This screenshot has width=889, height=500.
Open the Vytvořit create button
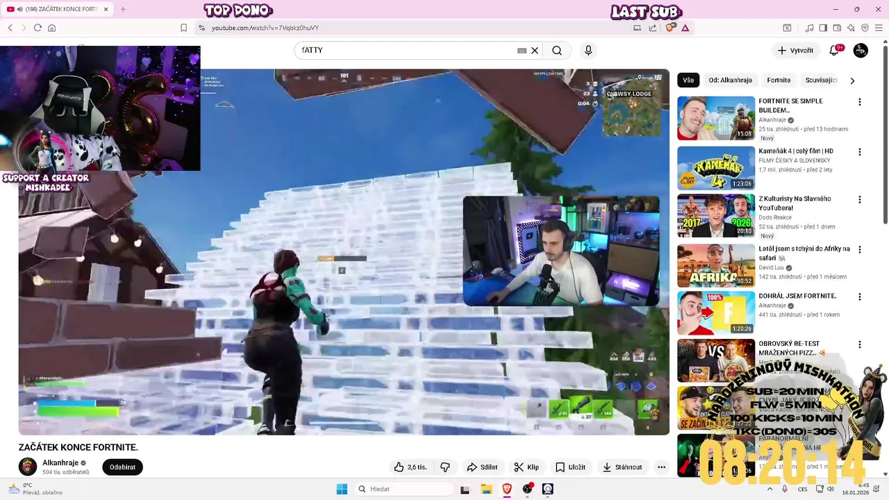[x=795, y=50]
